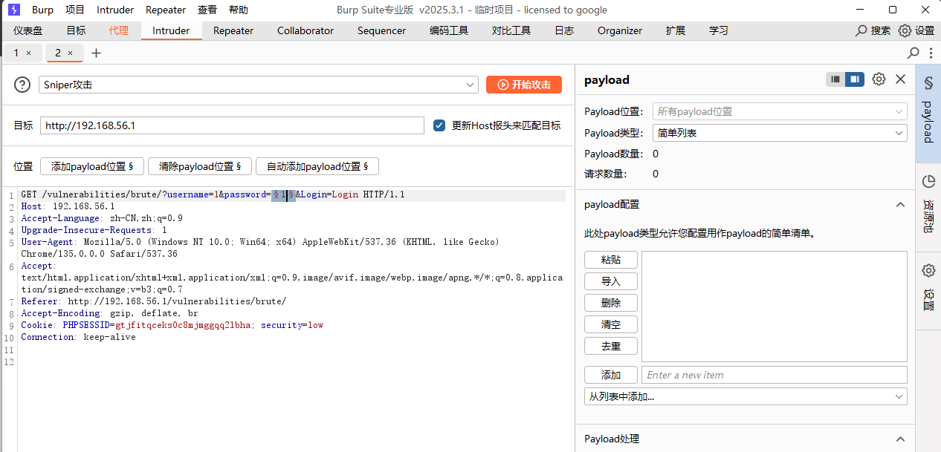Image resolution: width=941 pixels, height=452 pixels.
Task: Open the top-bar 设置 gear settings
Action: click(916, 30)
